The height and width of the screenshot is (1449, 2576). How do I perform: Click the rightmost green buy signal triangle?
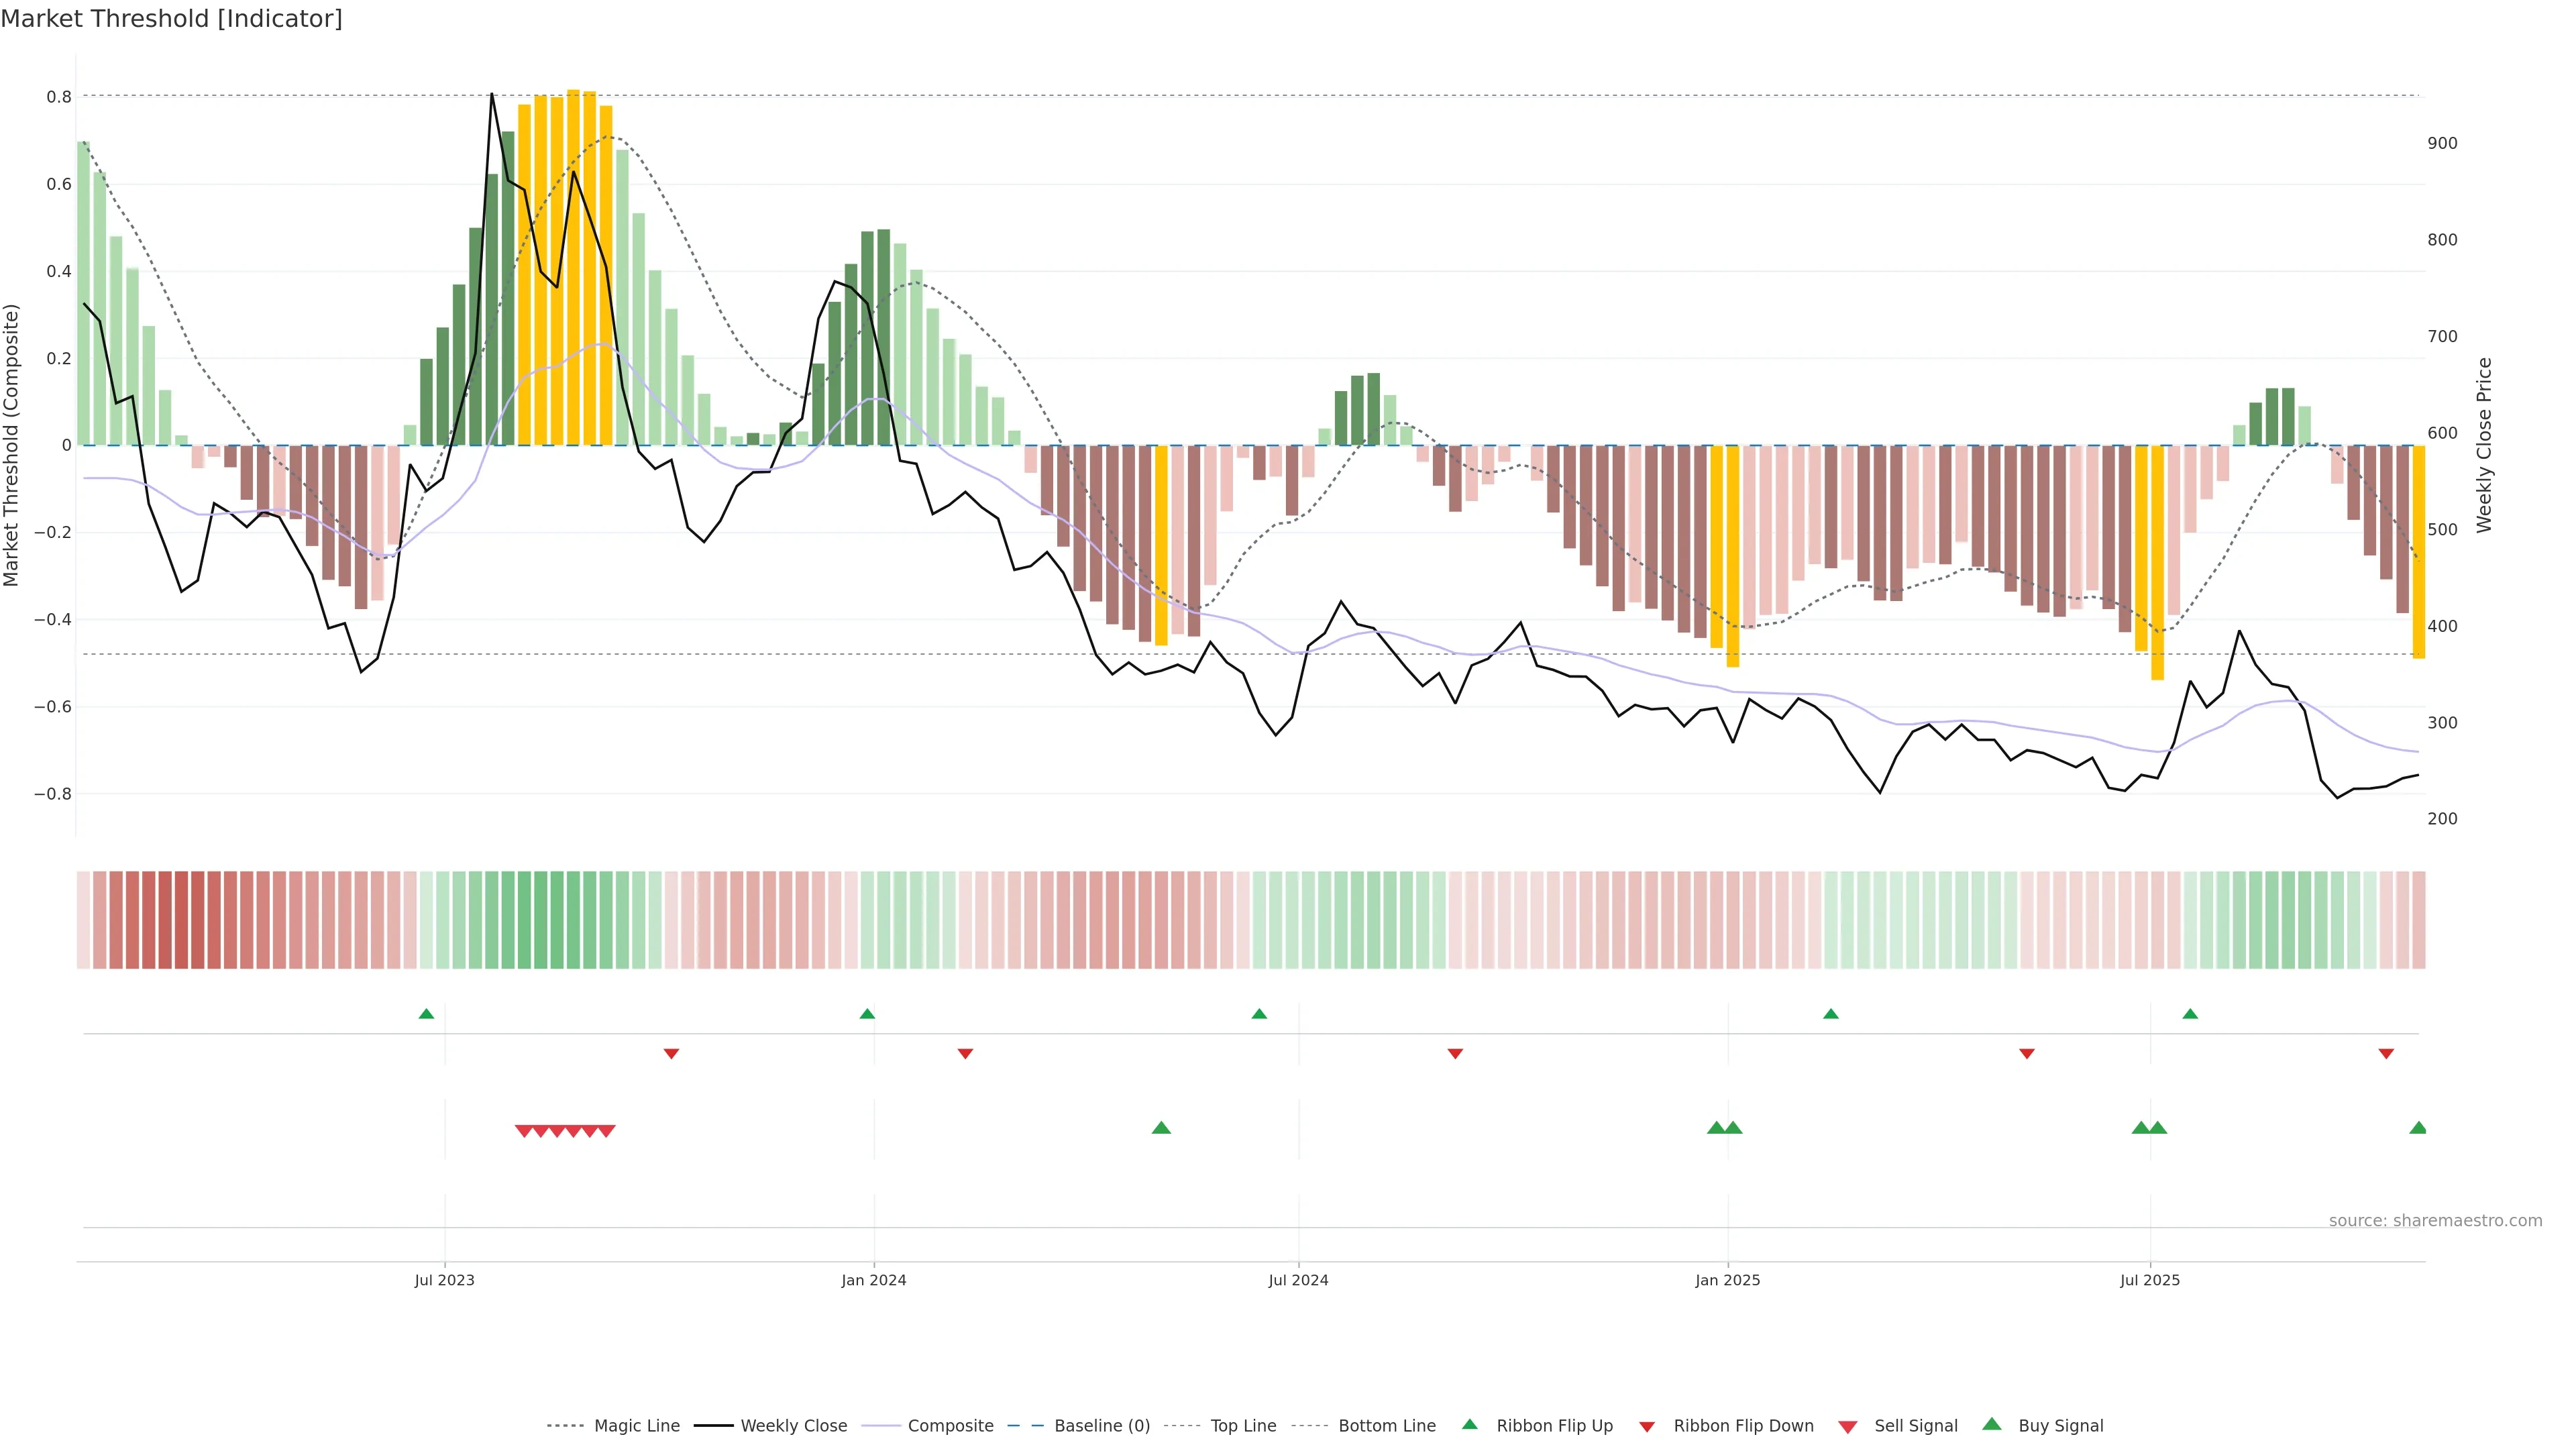click(x=2418, y=1128)
